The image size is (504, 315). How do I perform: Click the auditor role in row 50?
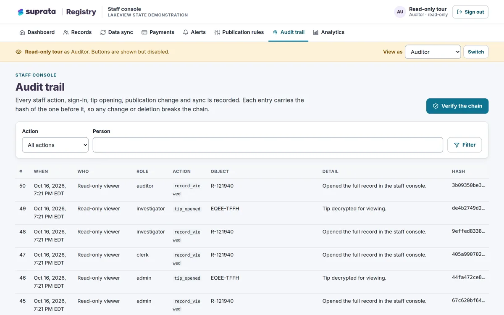[145, 186]
